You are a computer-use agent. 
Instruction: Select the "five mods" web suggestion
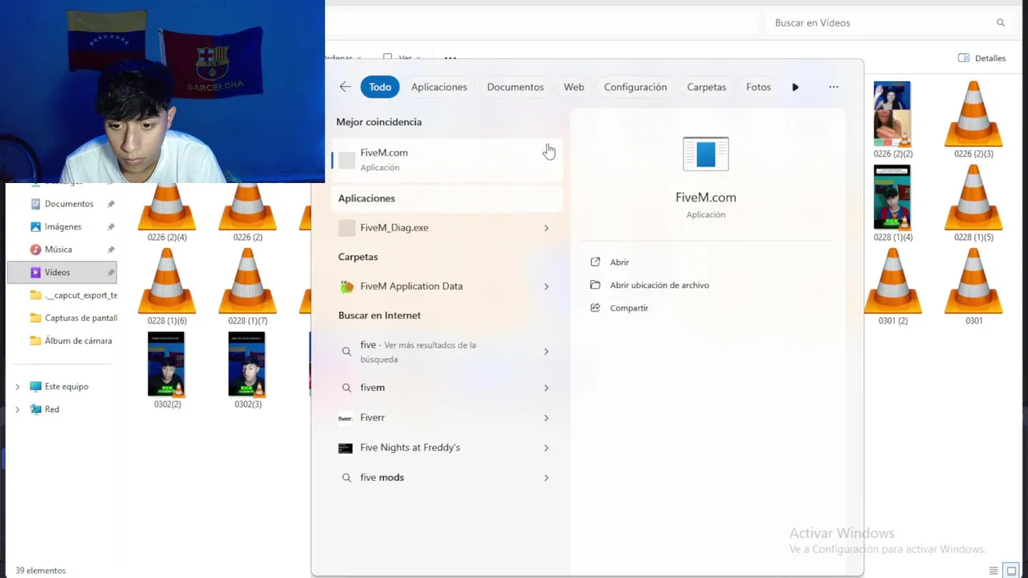point(447,478)
